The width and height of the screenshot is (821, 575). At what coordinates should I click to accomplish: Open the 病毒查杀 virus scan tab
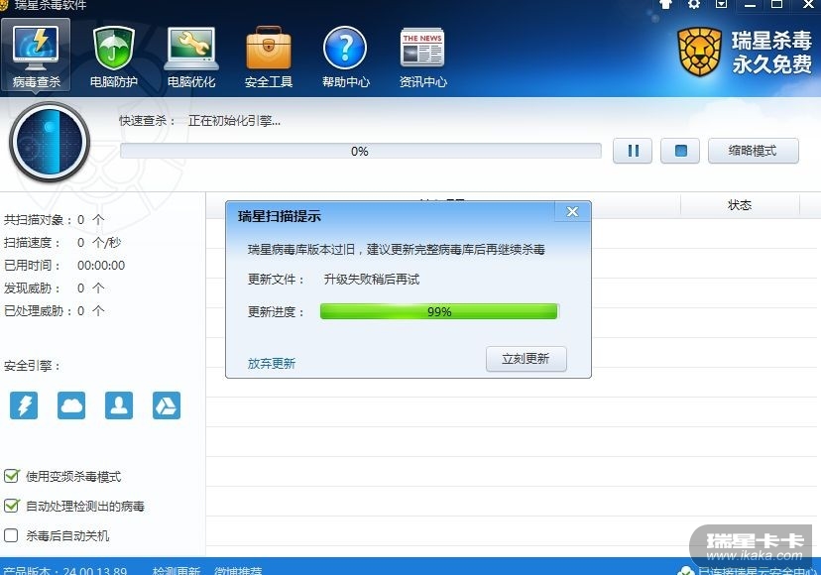tap(36, 56)
